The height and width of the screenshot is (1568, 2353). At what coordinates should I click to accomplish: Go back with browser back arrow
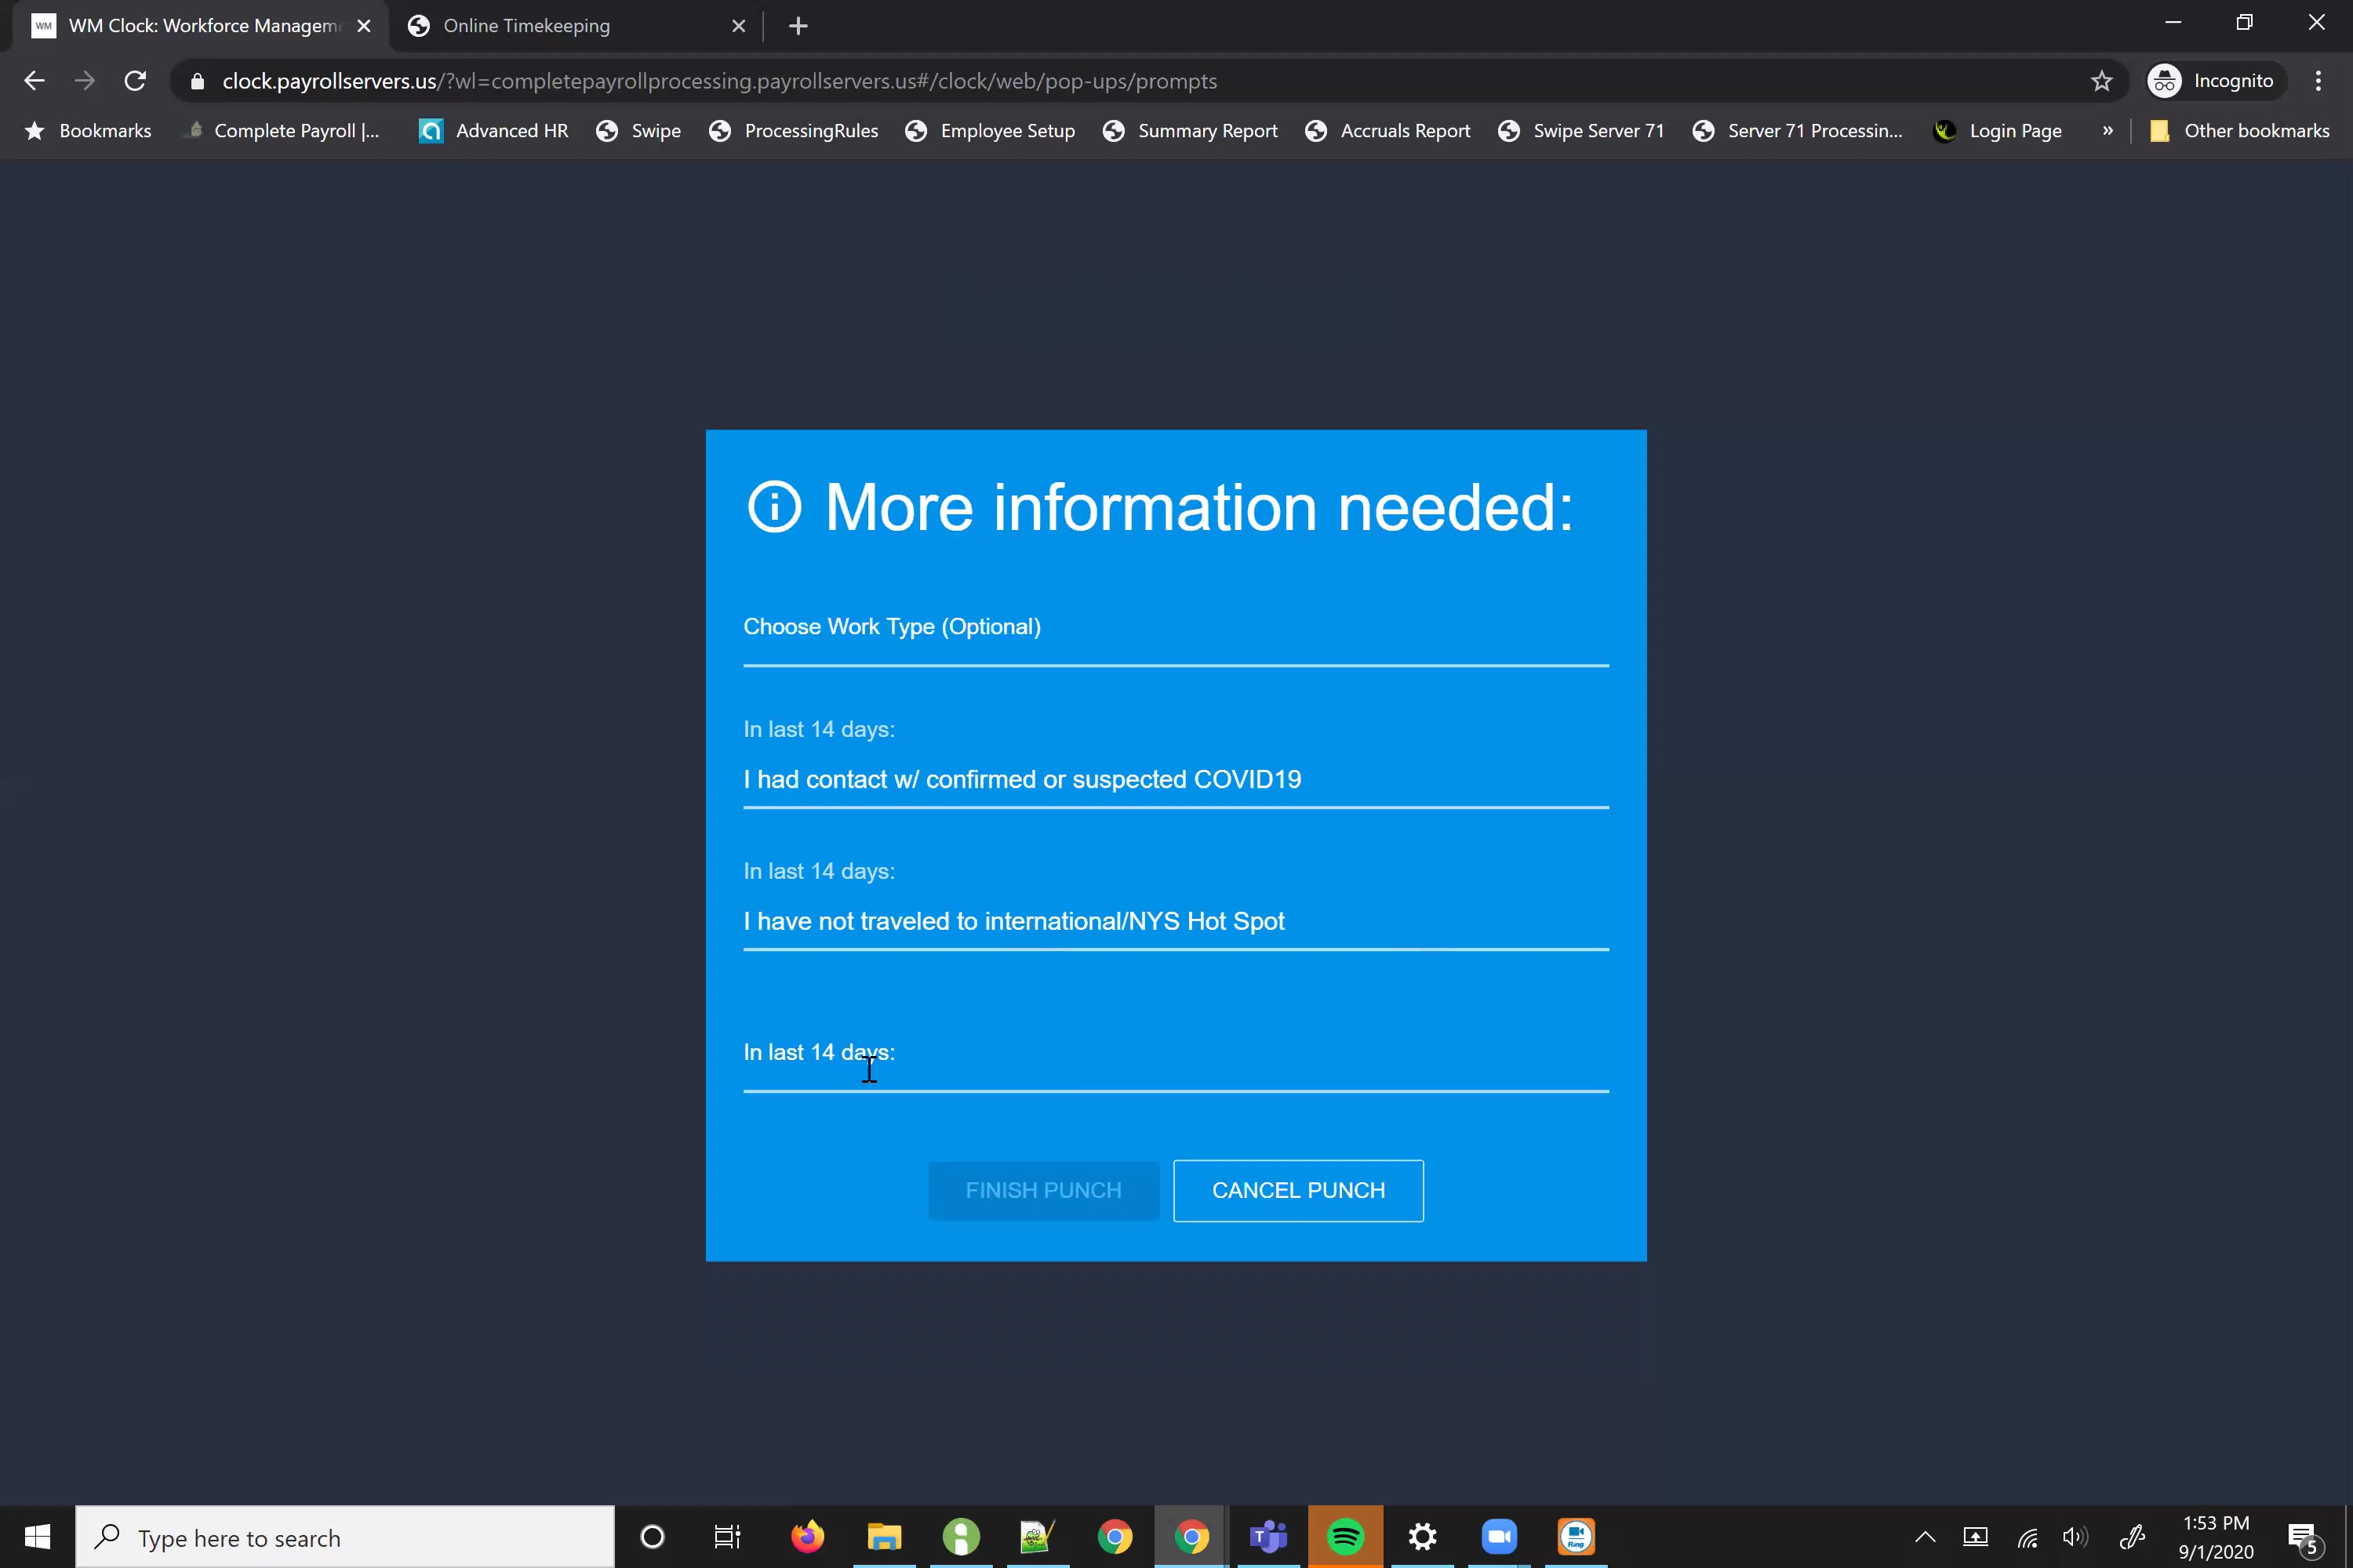pyautogui.click(x=34, y=81)
